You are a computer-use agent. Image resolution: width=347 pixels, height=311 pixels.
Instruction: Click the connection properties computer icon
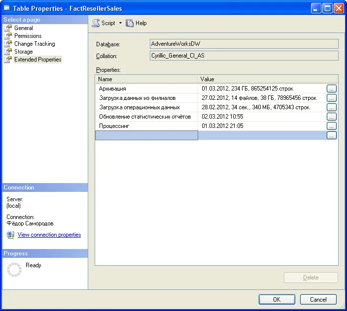[10, 235]
